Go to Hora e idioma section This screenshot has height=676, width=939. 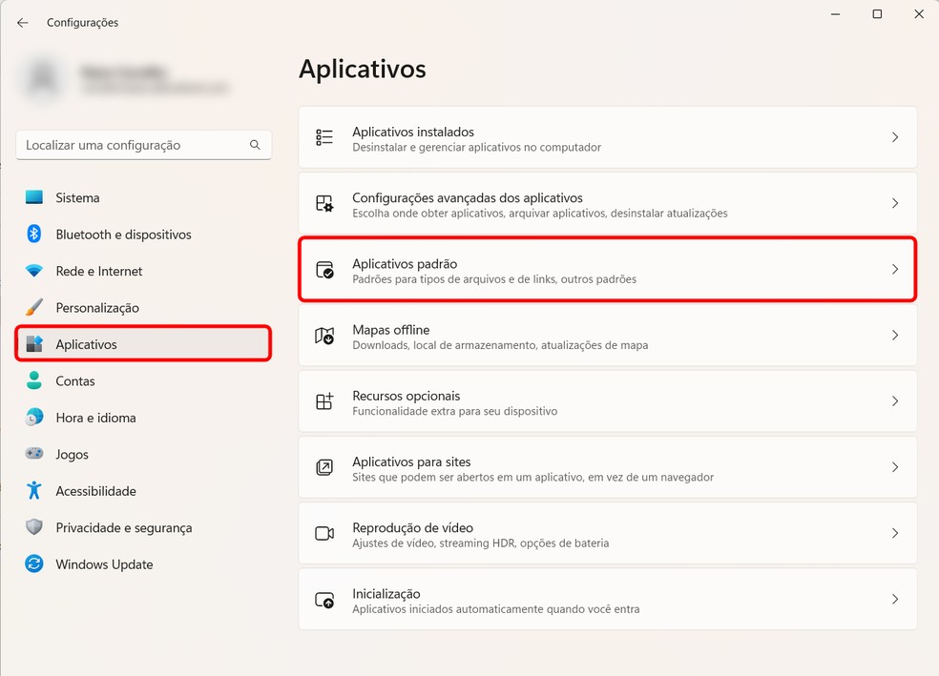95,418
